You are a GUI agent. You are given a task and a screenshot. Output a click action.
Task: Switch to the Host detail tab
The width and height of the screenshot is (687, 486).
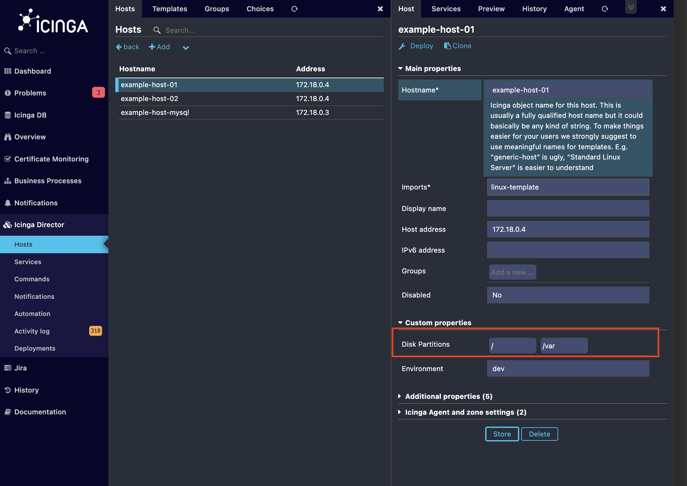coord(406,9)
